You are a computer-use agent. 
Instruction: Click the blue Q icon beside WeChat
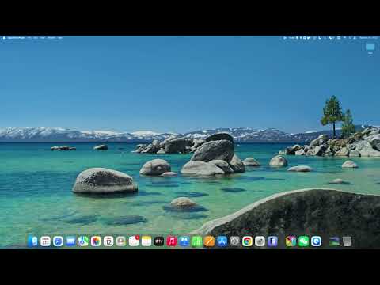tap(317, 241)
